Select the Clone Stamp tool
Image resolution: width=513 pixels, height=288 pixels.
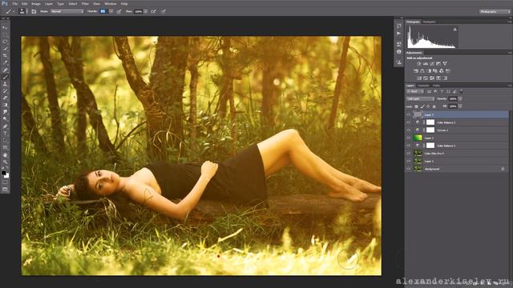point(5,84)
